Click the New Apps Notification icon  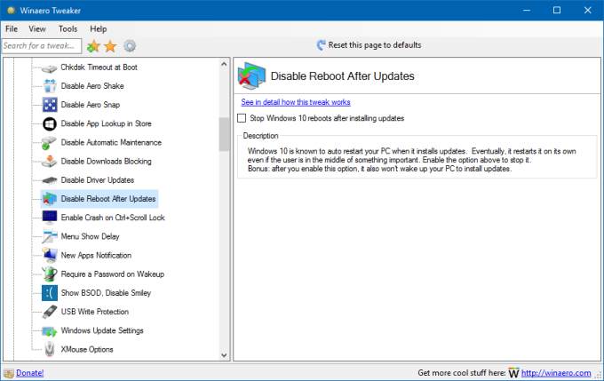point(50,256)
